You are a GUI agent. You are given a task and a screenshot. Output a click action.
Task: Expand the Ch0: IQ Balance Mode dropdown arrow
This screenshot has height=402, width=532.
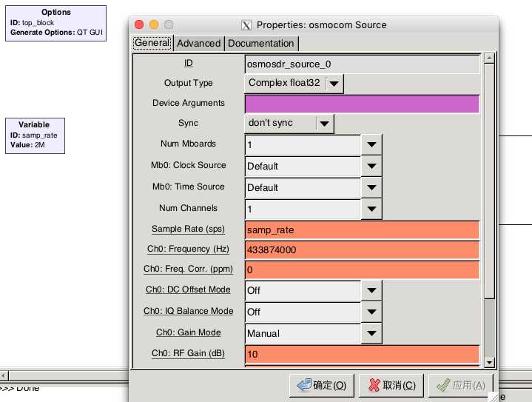tap(371, 312)
